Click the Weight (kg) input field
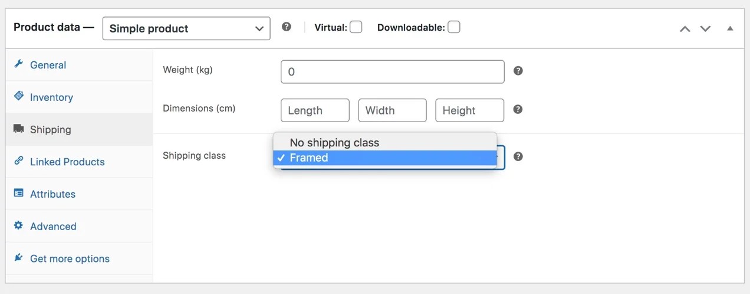 coord(393,72)
